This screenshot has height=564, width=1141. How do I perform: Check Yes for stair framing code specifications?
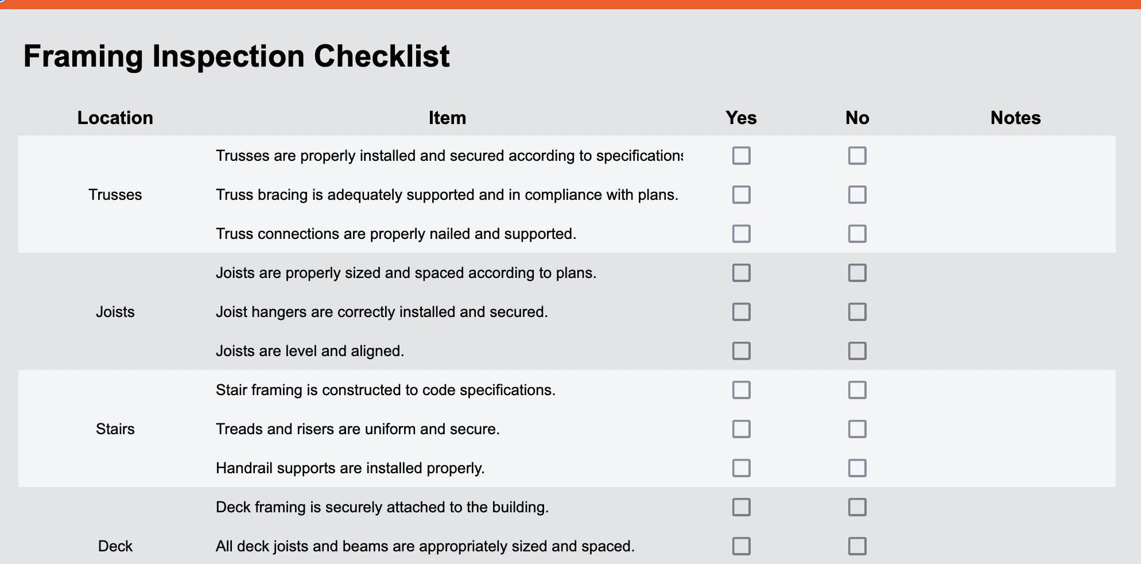741,390
